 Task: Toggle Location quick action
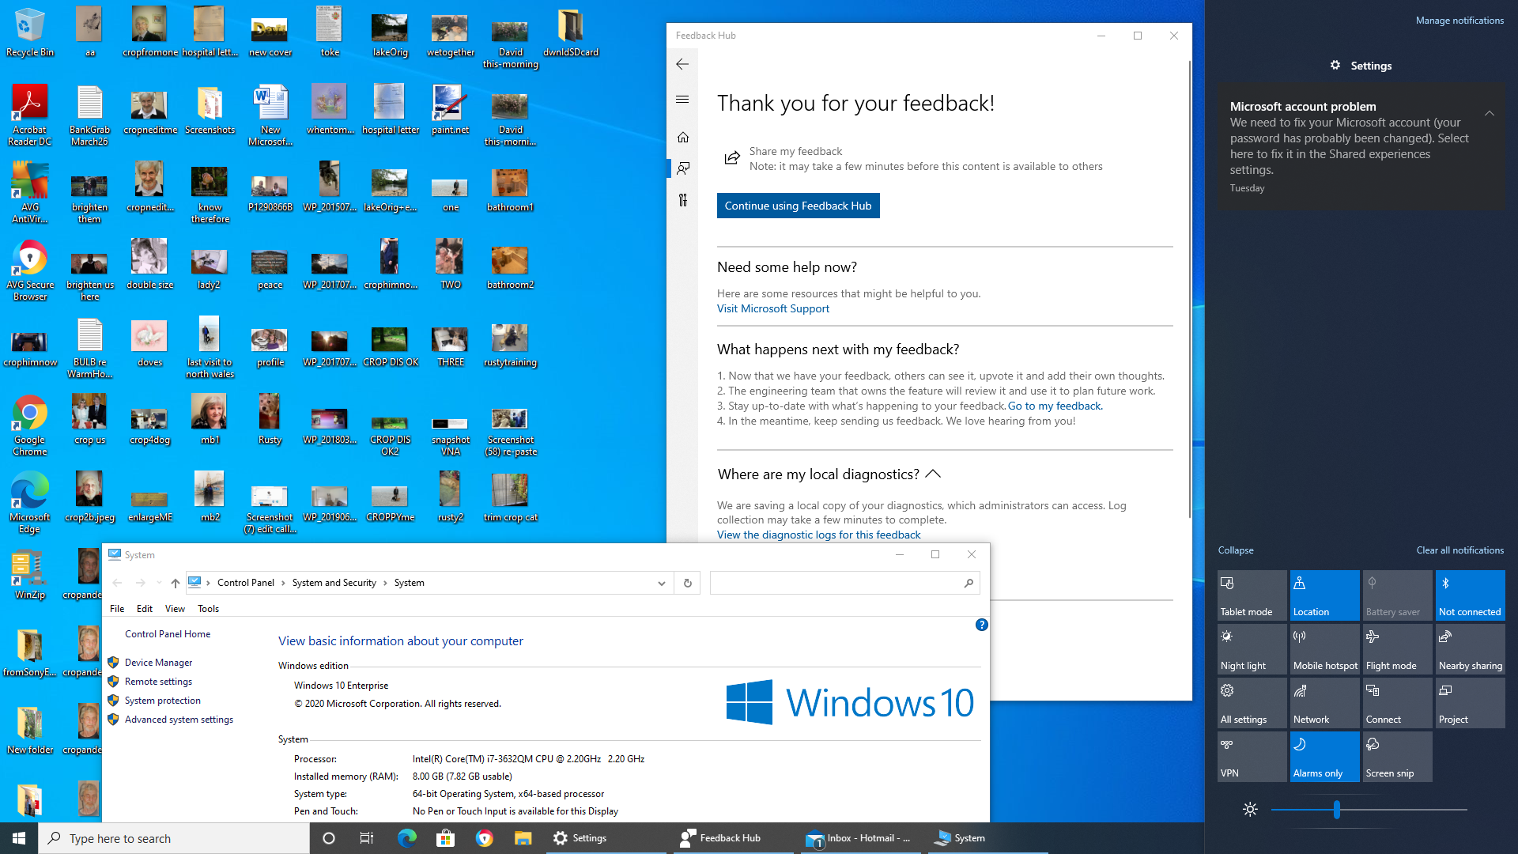[1324, 595]
